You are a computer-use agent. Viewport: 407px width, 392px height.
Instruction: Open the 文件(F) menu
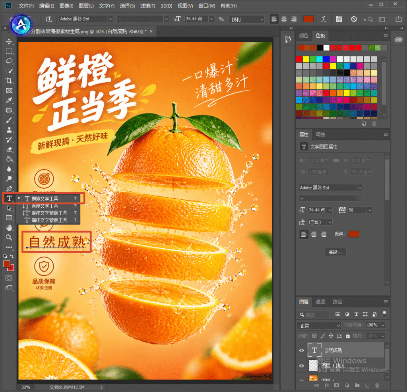pos(26,6)
